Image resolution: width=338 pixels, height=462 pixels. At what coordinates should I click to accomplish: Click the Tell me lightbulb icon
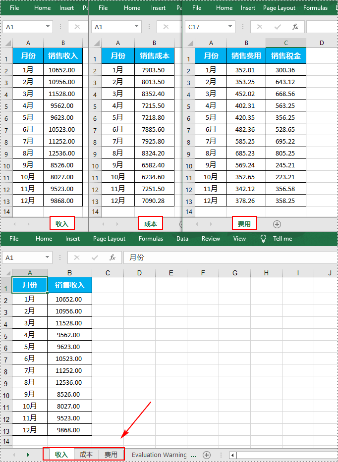tap(264, 239)
